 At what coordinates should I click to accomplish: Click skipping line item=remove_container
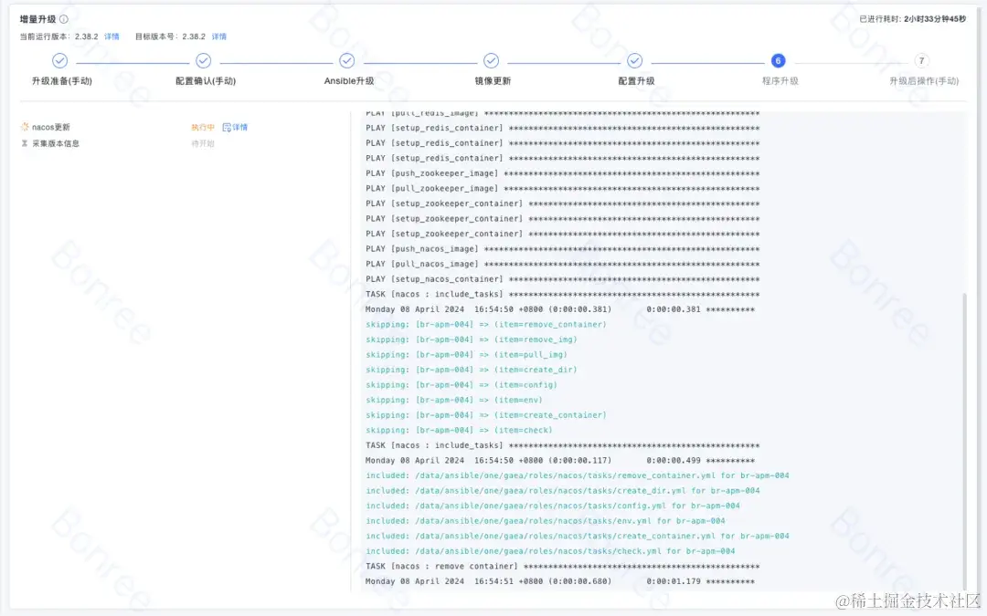(486, 324)
